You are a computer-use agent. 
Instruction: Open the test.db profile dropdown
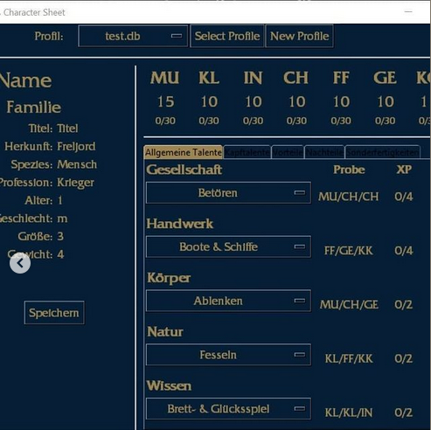coord(133,36)
